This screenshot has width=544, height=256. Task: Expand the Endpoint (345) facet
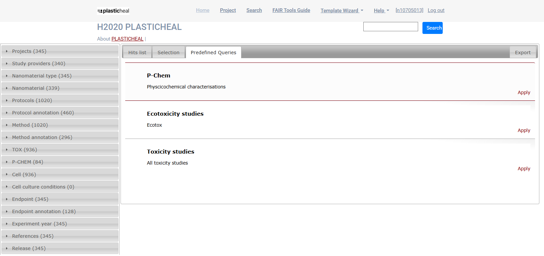60,199
